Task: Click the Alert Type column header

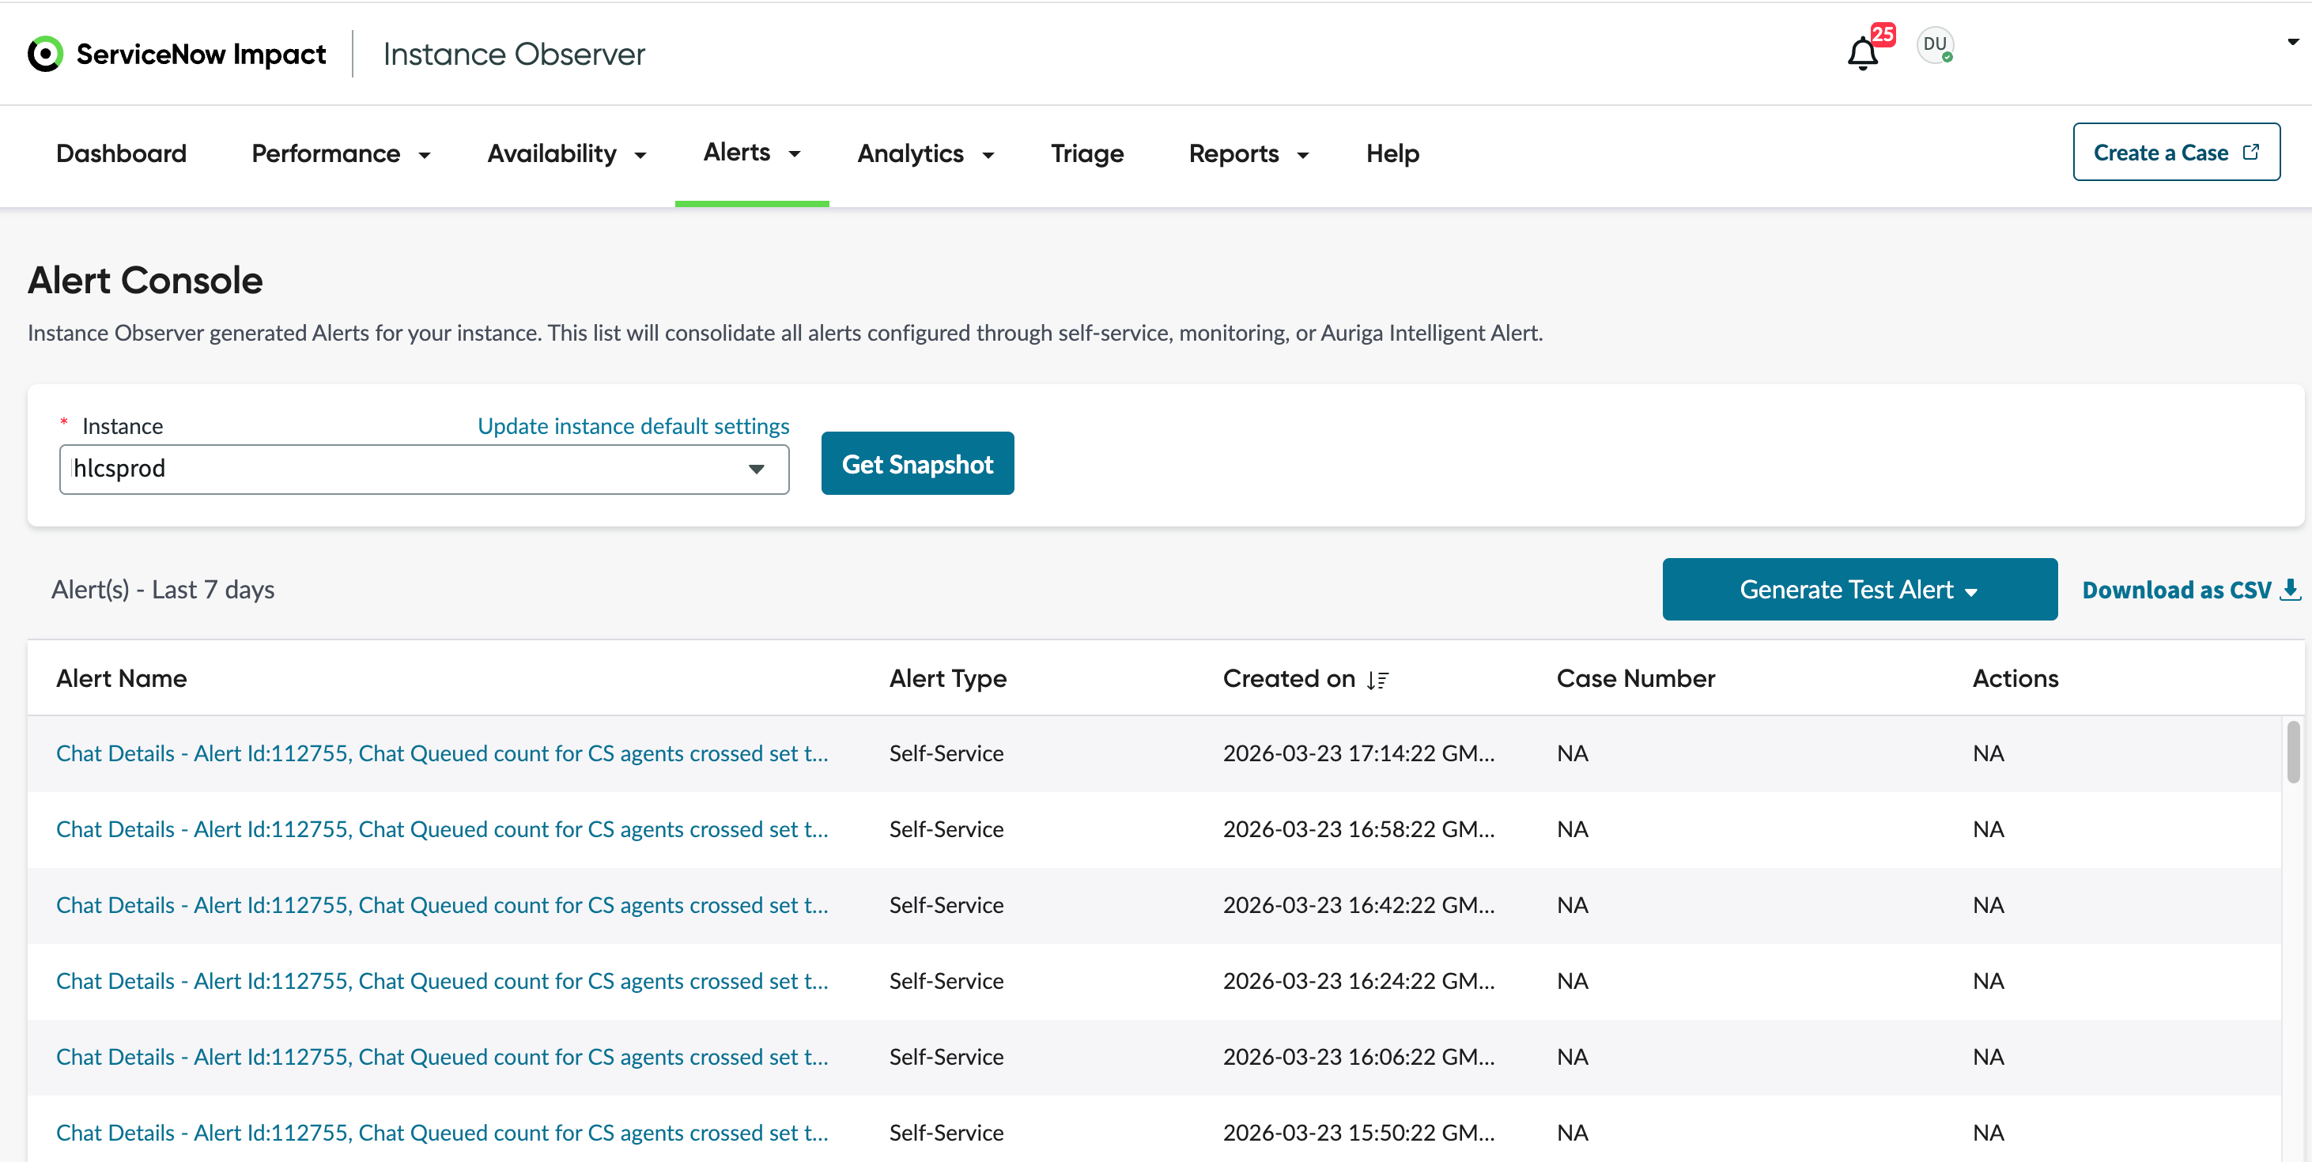Action: (948, 678)
